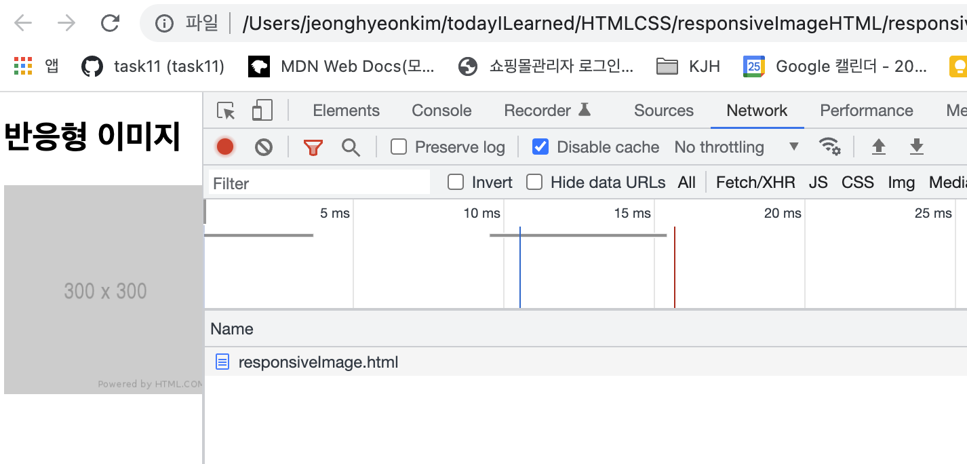This screenshot has width=967, height=464.
Task: Select responsiveImage.html request row
Action: pyautogui.click(x=585, y=362)
